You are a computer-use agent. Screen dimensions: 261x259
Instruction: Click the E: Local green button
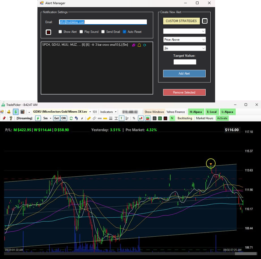click(x=212, y=112)
